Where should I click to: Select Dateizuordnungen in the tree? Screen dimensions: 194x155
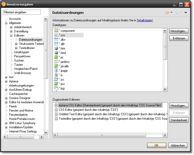tap(31, 40)
